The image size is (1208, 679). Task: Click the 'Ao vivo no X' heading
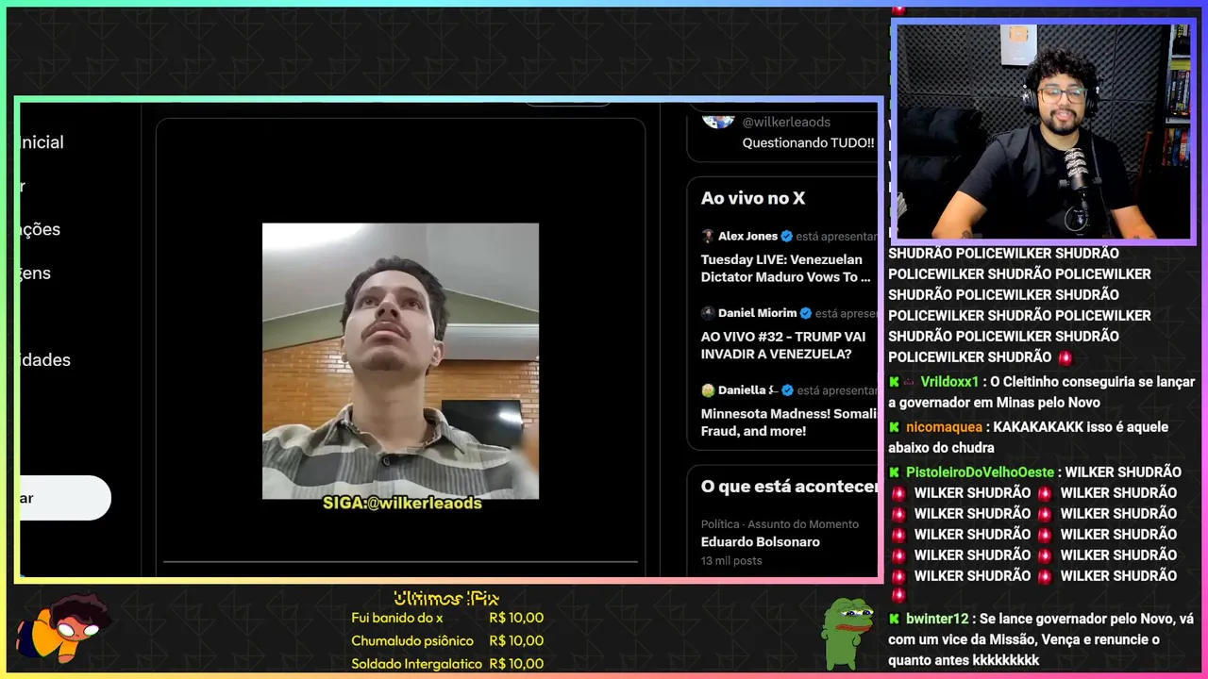click(753, 198)
